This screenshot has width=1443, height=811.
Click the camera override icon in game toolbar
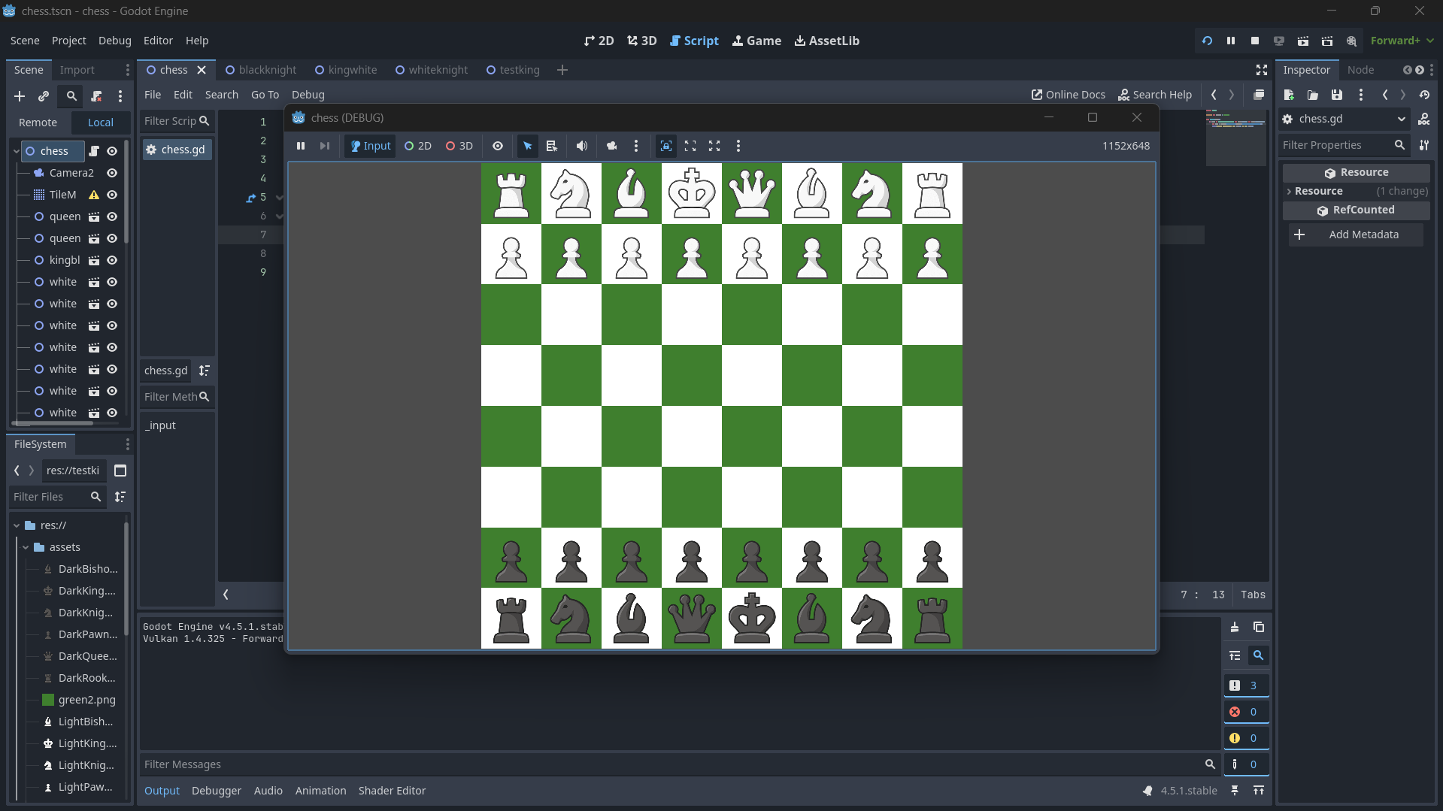point(612,146)
